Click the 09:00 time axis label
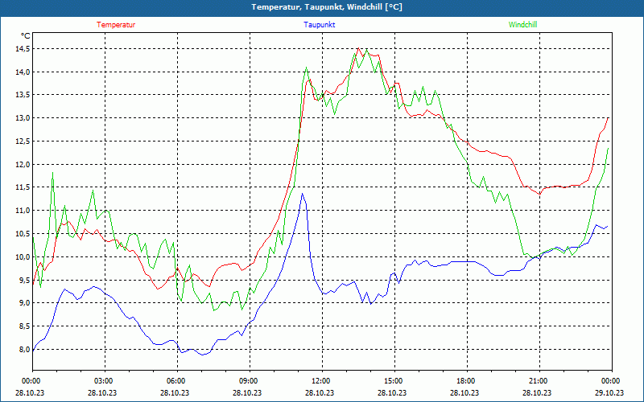This screenshot has width=644, height=402. click(x=248, y=381)
